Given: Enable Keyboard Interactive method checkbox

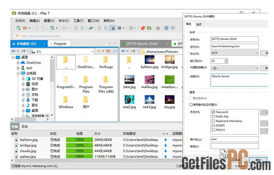Looking at the screenshot, I should pos(213,121).
